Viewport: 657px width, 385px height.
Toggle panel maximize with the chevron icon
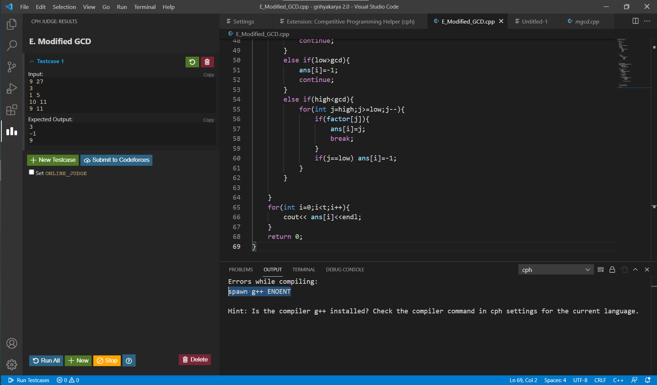pyautogui.click(x=635, y=269)
